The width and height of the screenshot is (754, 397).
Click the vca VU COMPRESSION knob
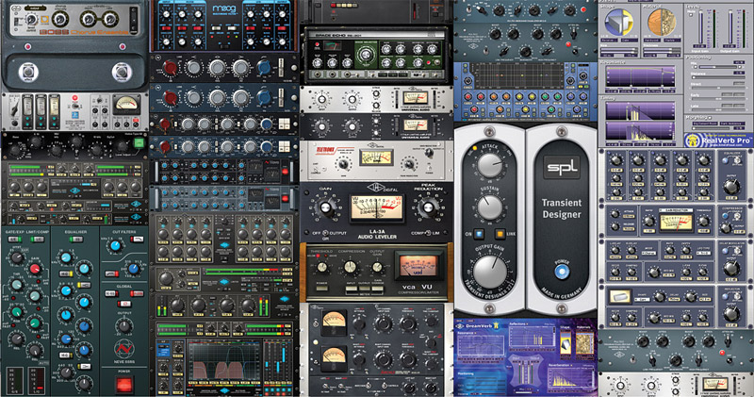(x=350, y=267)
